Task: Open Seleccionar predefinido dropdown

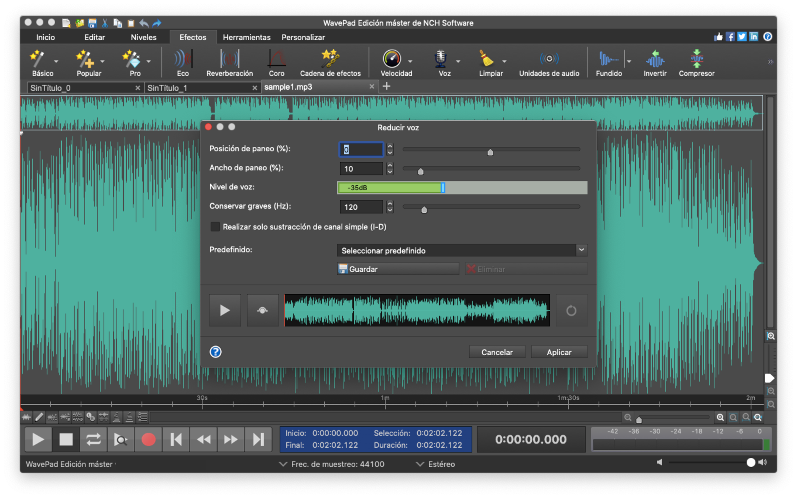Action: click(x=462, y=250)
